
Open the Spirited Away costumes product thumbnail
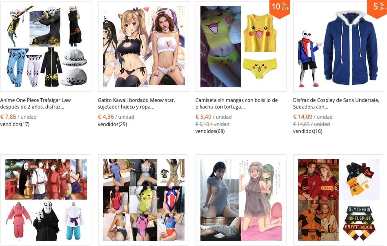coord(46,200)
